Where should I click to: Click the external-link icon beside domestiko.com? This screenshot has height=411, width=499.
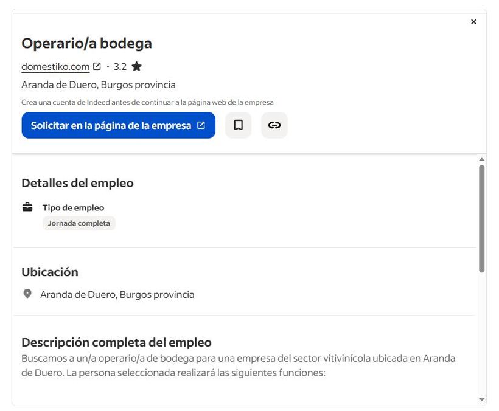click(97, 66)
